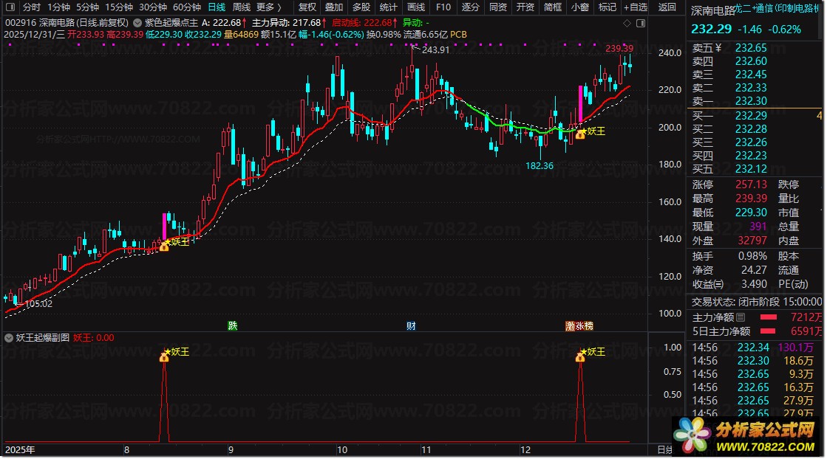Click the 243.91 high price label
The width and height of the screenshot is (827, 459).
pos(435,50)
